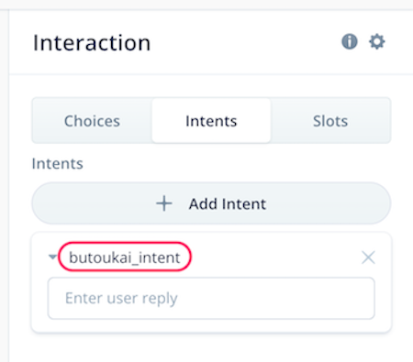Click the red-outlined butoukai_intent highlight

125,257
